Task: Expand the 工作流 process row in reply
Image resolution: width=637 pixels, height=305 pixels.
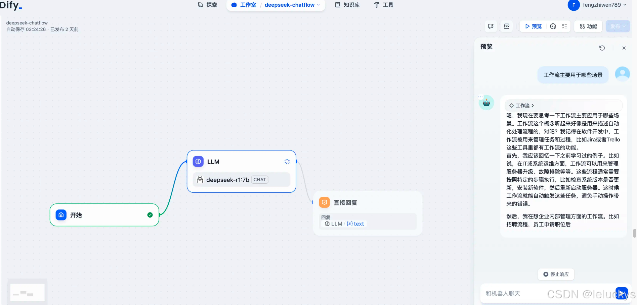Action: click(x=563, y=106)
